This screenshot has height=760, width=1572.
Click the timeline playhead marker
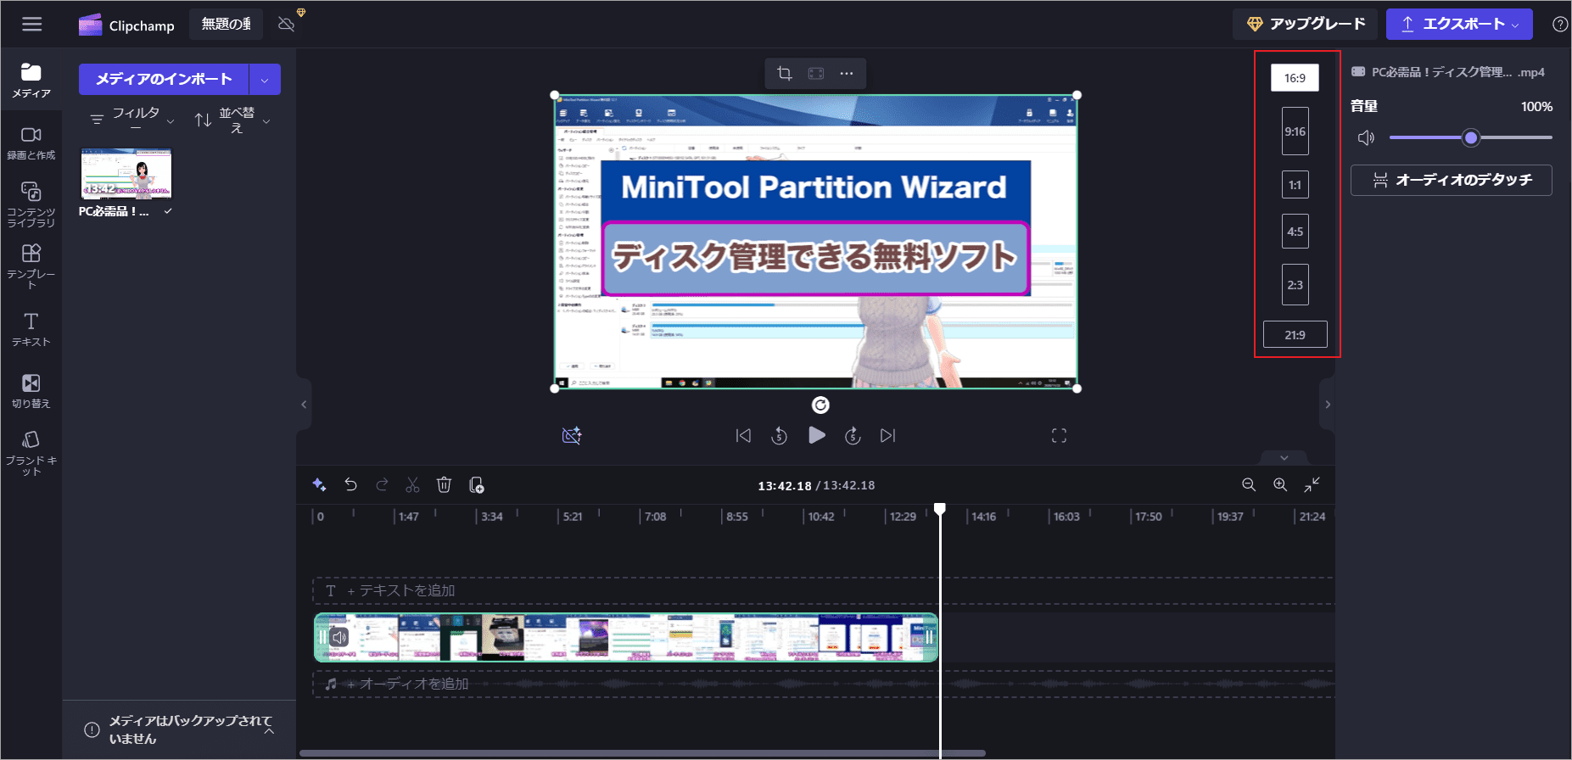pos(940,509)
